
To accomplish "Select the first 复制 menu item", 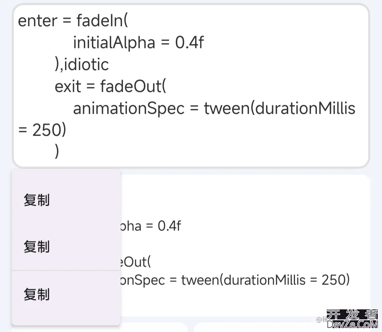I will pyautogui.click(x=37, y=200).
